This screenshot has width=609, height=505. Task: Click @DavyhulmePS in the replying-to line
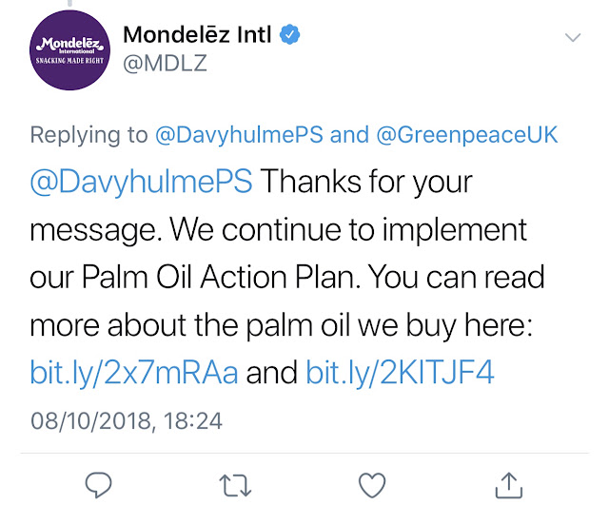tap(239, 135)
